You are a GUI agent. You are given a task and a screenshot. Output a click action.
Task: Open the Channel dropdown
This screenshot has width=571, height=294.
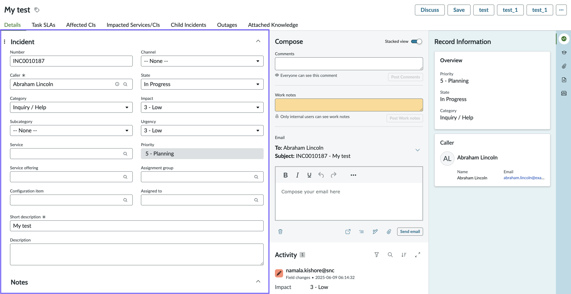(202, 61)
